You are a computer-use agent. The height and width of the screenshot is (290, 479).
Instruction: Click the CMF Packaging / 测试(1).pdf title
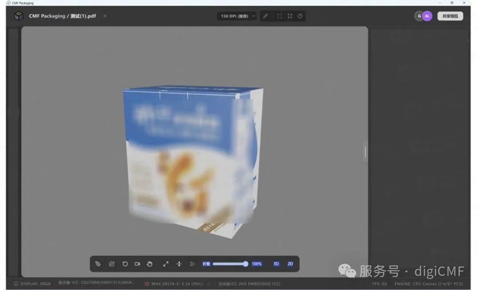point(63,16)
